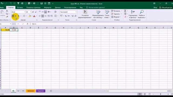Screen dimensions: 173x97
Task: Open the Числовой number format dropdown
Action: [x=76, y=12]
